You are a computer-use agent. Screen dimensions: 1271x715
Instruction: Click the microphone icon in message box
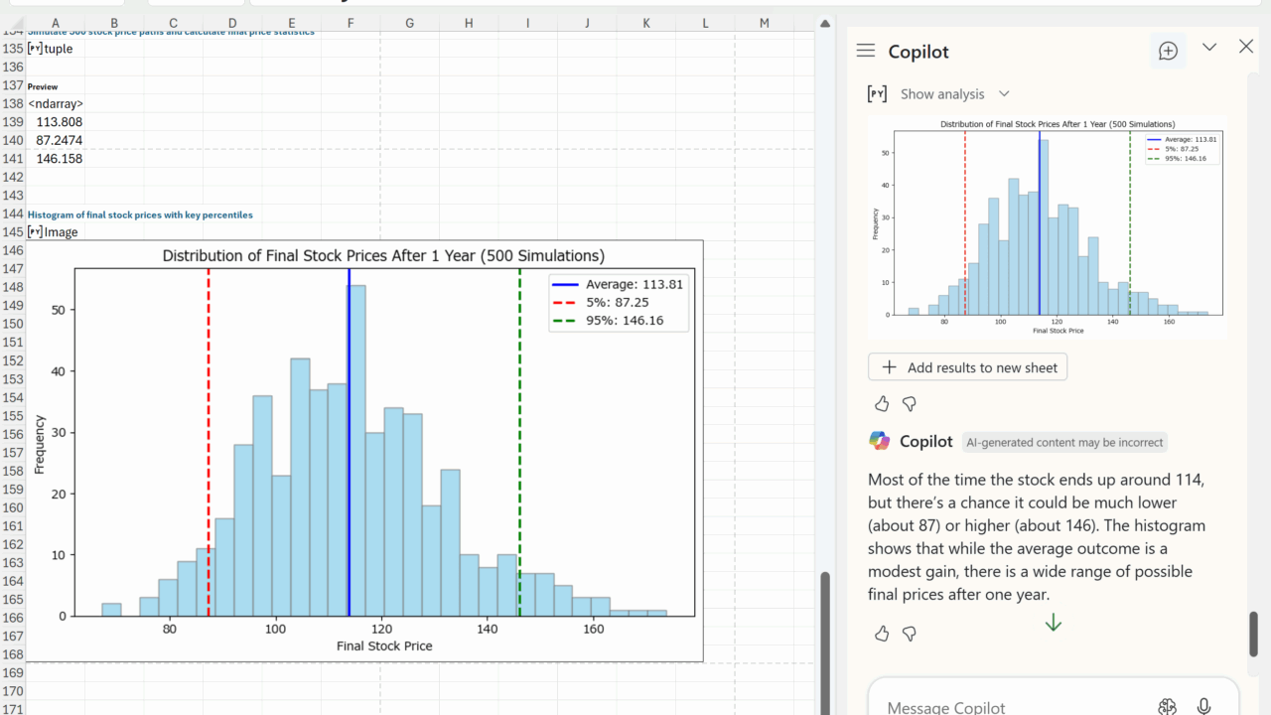(x=1203, y=706)
